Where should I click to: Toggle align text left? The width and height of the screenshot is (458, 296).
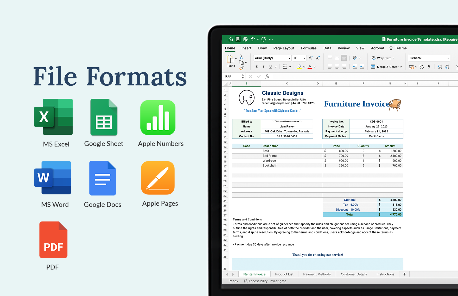tap(330, 67)
